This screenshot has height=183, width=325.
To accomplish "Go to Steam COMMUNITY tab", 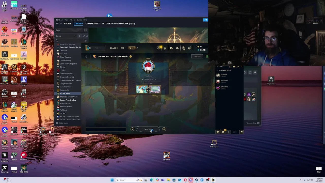I will click(93, 24).
